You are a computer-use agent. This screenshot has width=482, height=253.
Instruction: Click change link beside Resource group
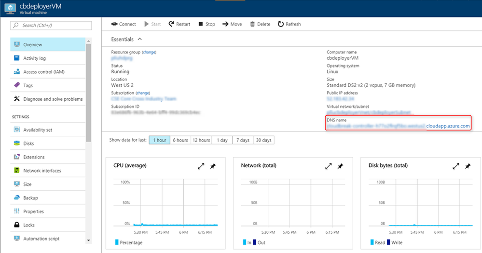(x=149, y=52)
